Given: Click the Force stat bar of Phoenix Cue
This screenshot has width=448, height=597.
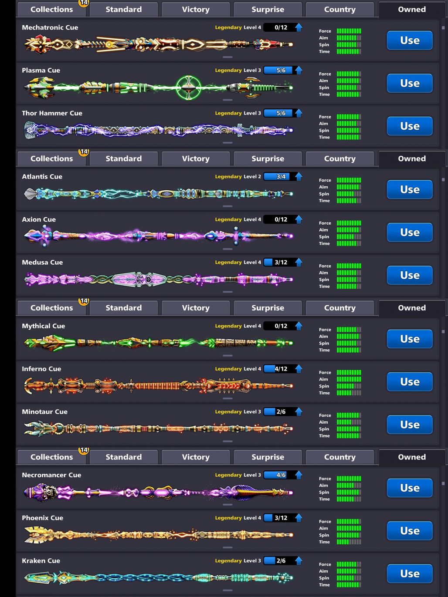Looking at the screenshot, I should click(349, 522).
